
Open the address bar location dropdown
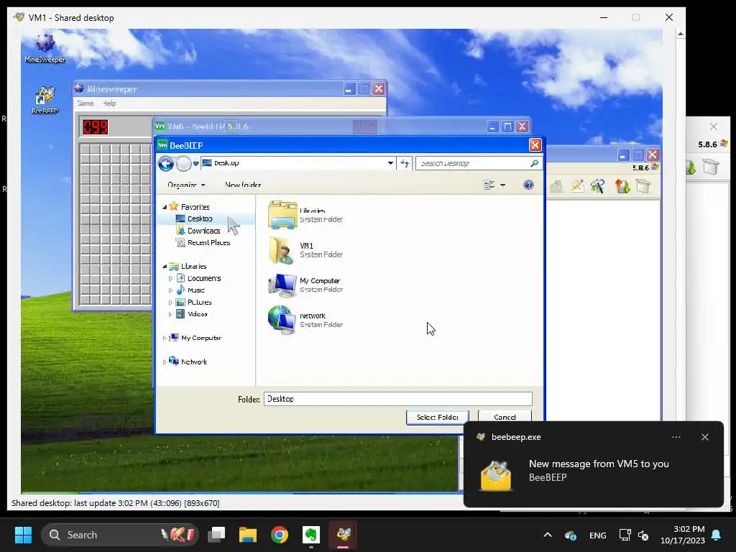(390, 163)
